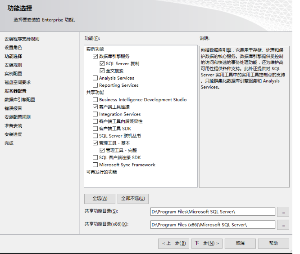
Task: Check 客户端工具向后兼容性 option
Action: (x=95, y=121)
